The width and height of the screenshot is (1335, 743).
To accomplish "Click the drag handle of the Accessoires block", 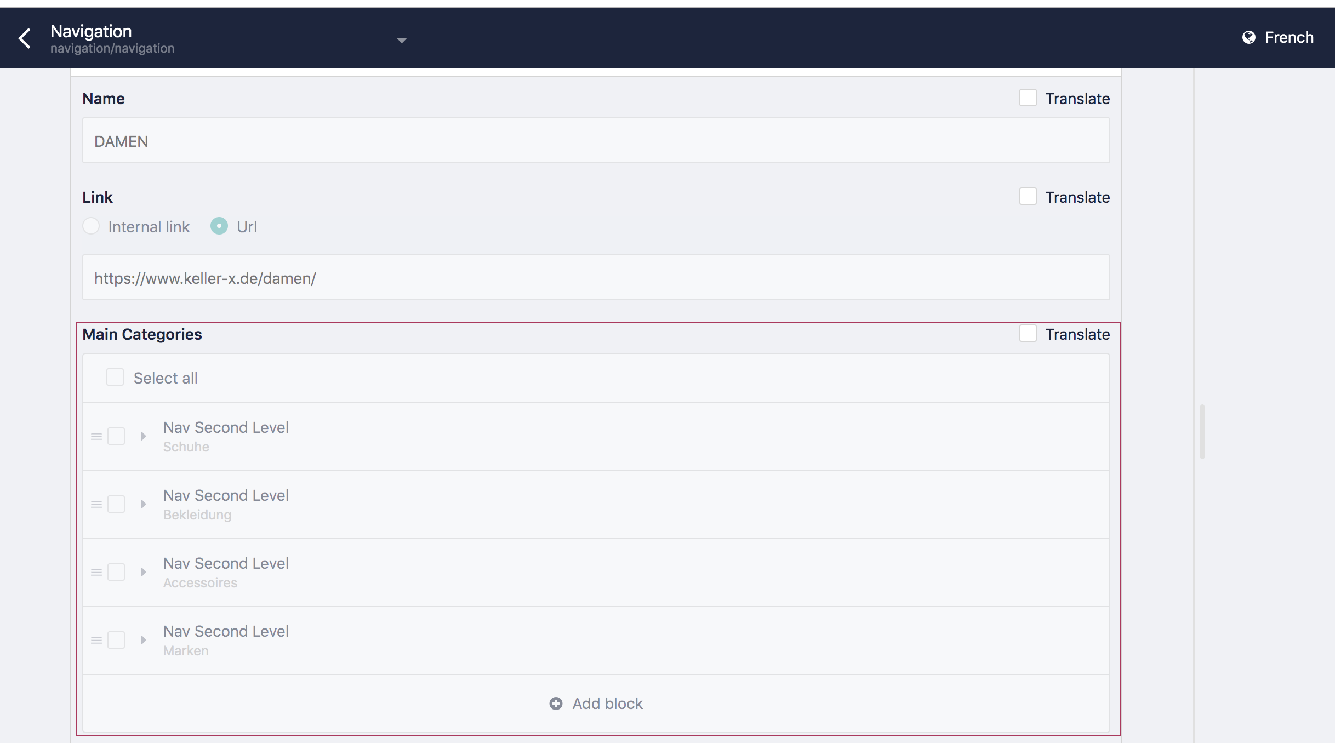I will pos(96,572).
